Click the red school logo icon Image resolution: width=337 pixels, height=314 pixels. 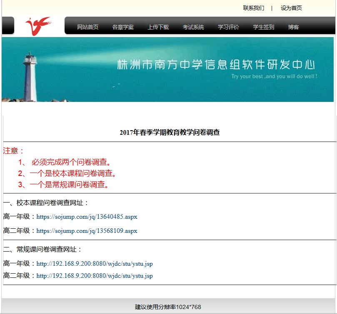38,26
